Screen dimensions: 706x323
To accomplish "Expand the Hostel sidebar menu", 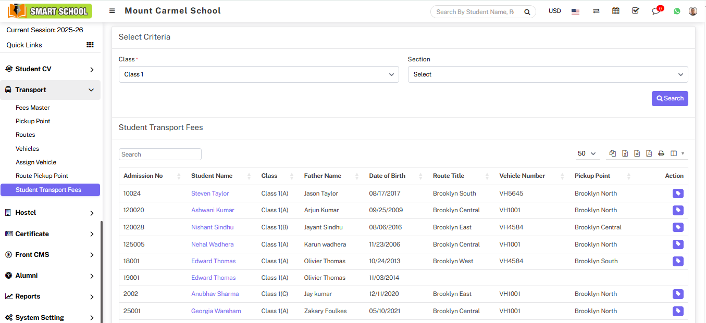I will point(50,213).
